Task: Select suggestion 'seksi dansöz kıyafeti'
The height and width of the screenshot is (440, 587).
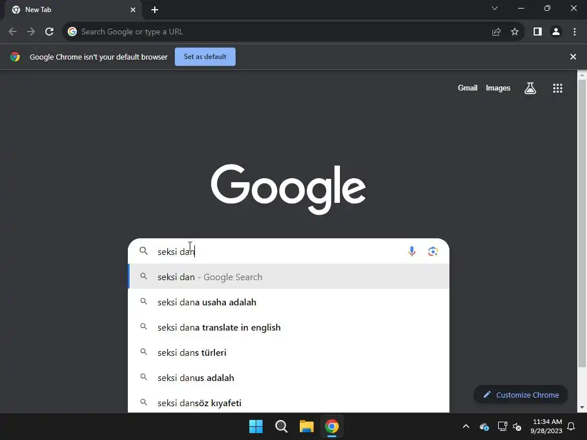Action: 289,403
